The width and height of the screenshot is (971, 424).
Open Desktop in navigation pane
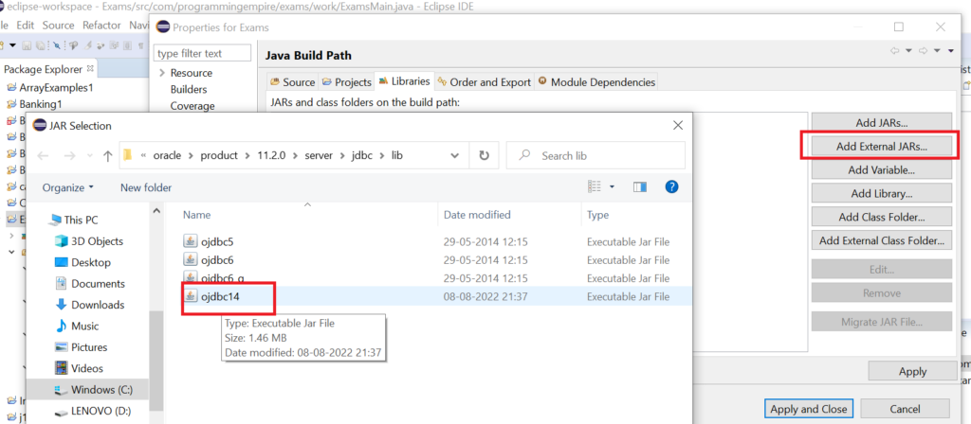click(90, 263)
